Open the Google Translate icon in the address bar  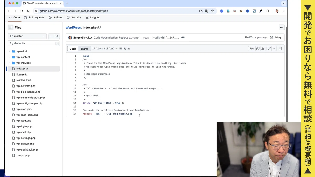point(207,11)
